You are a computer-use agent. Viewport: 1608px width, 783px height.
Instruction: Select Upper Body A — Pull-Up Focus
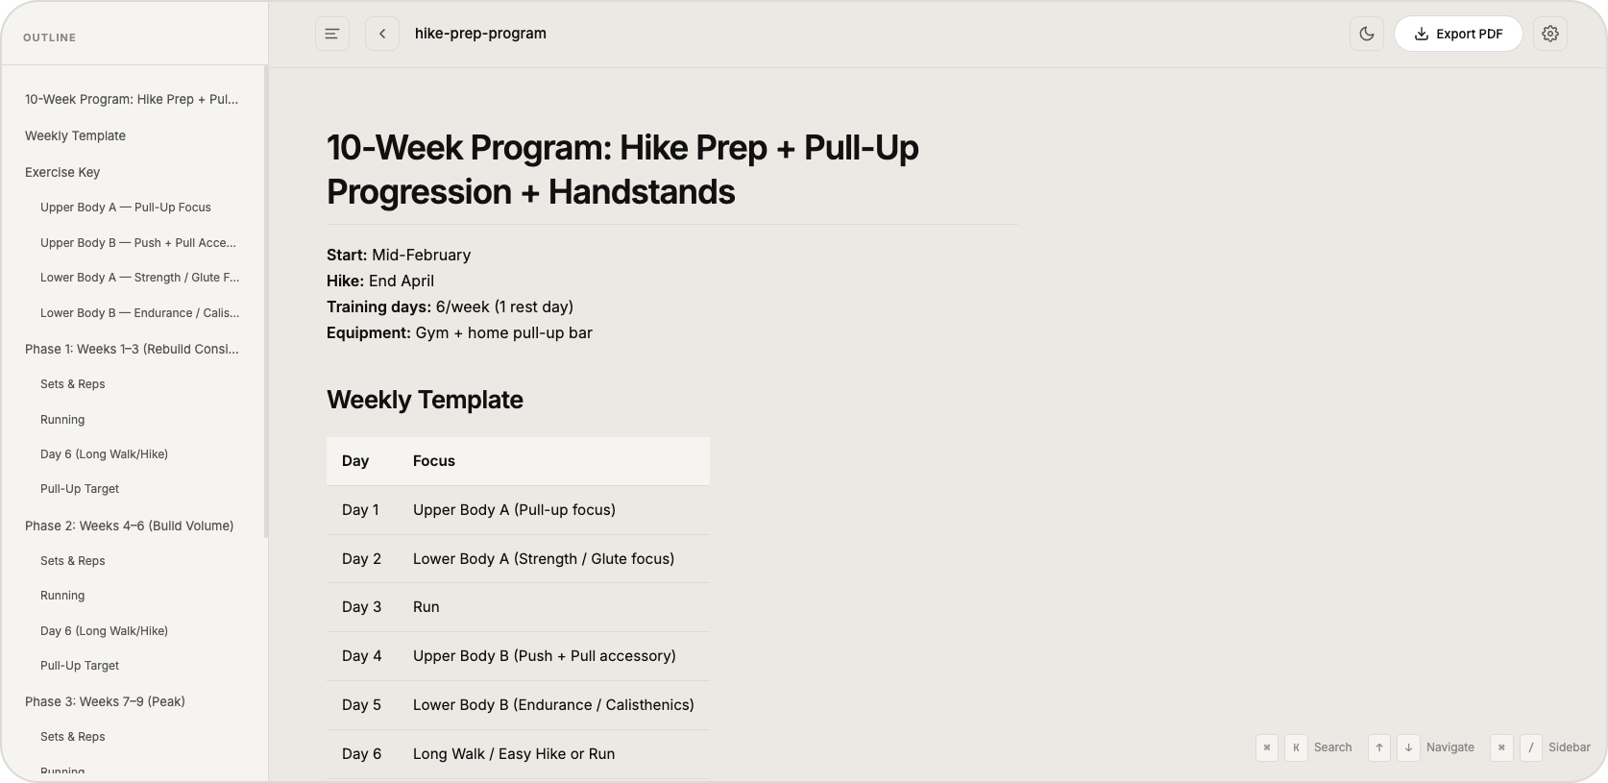126,208
